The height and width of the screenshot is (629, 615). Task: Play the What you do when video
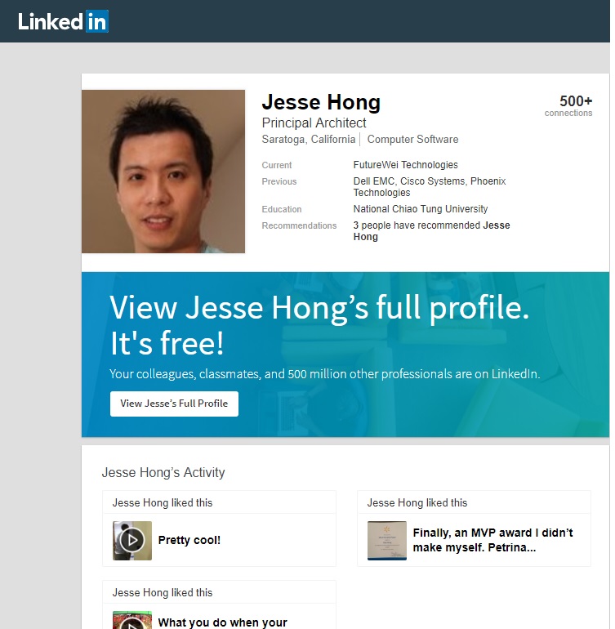click(x=132, y=620)
